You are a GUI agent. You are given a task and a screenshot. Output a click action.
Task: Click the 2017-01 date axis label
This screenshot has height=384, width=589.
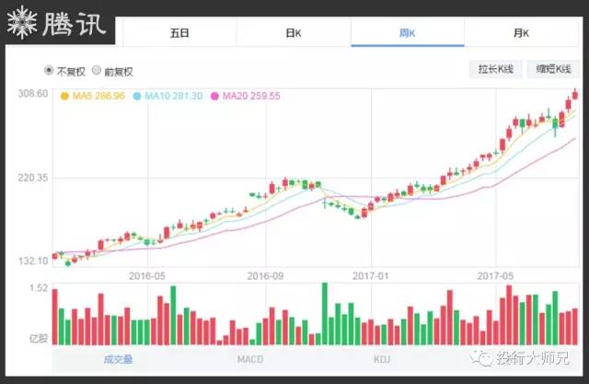tap(372, 275)
